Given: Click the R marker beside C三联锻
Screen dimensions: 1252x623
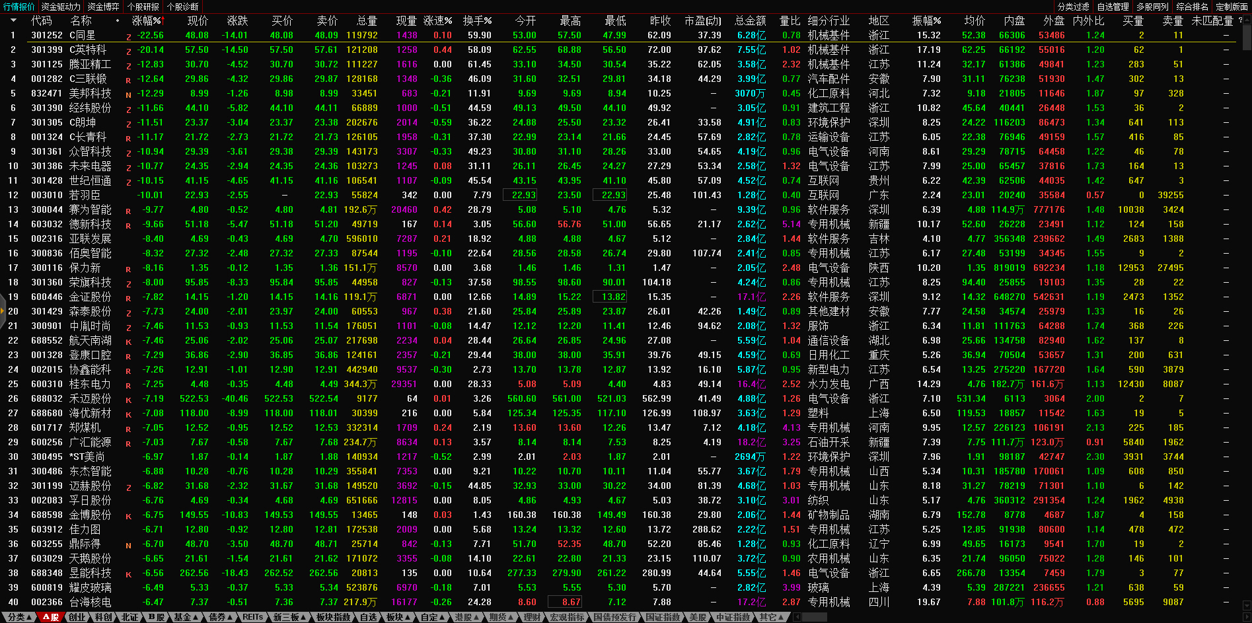Looking at the screenshot, I should (128, 80).
